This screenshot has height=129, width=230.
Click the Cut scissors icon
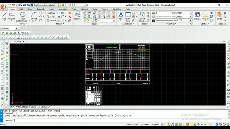pyautogui.click(x=225, y=13)
